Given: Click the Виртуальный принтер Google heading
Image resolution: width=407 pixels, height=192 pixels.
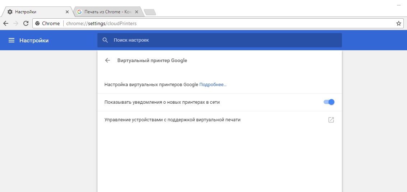Looking at the screenshot, I should 152,60.
